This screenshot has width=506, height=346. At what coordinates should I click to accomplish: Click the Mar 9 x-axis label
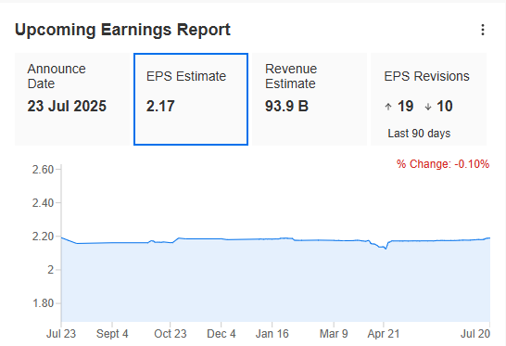[334, 334]
